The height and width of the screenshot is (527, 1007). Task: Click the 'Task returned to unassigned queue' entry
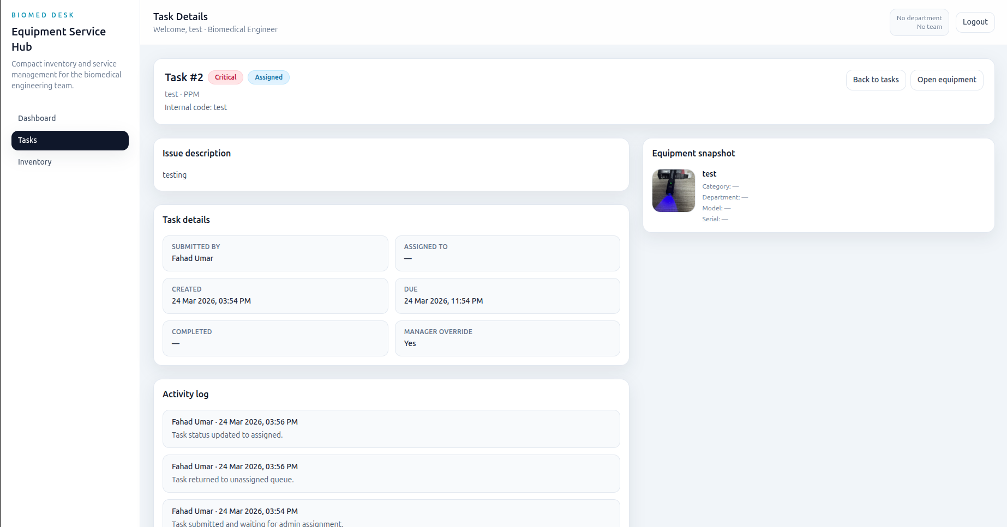pyautogui.click(x=391, y=474)
